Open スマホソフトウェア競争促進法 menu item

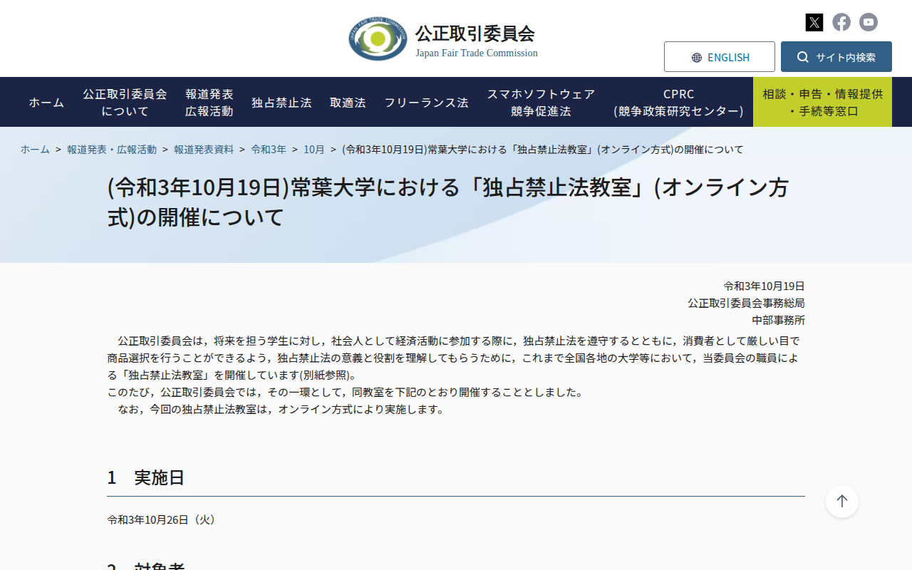click(x=541, y=102)
